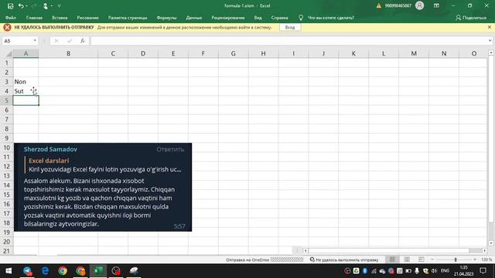The height and width of the screenshot is (278, 495).
Task: Click sender name 'Sherzod Samadov'
Action: pos(50,149)
